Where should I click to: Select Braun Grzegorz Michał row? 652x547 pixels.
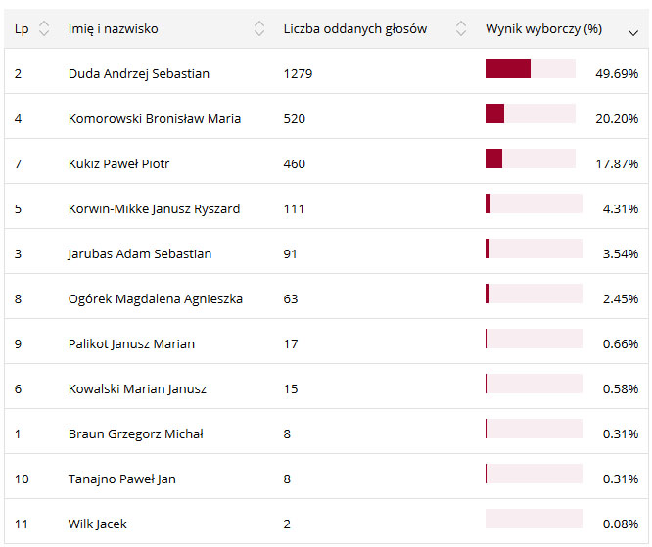[x=136, y=433]
